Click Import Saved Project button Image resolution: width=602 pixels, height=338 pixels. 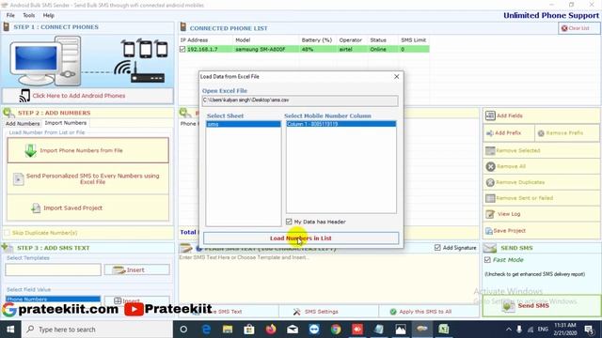click(87, 207)
